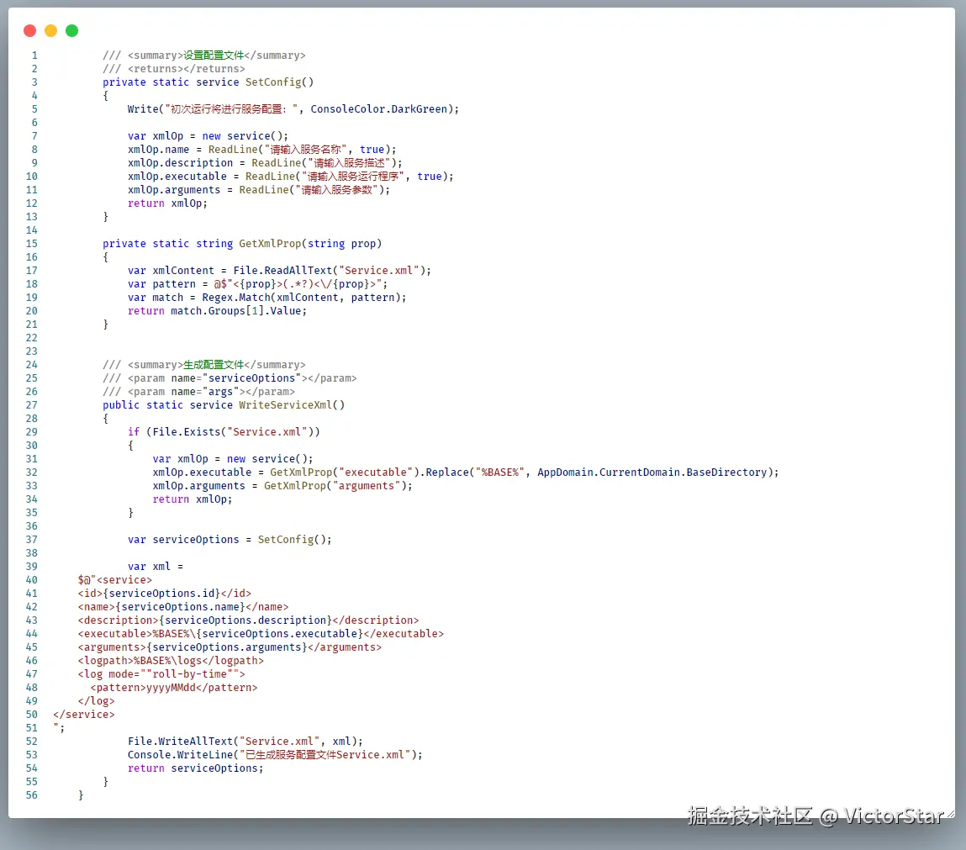
Task: Click the log mode roll-by-time line
Action: pos(161,675)
